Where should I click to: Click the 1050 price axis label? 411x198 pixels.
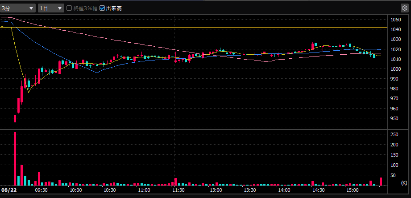click(395, 20)
